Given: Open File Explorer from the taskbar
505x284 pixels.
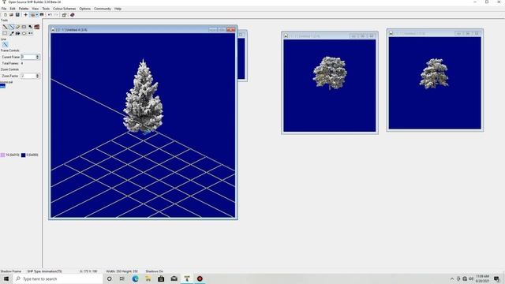Looking at the screenshot, I should click(148, 278).
